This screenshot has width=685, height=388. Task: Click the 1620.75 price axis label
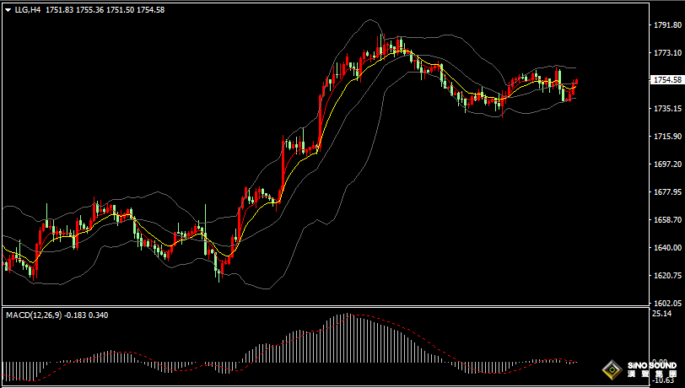(666, 276)
